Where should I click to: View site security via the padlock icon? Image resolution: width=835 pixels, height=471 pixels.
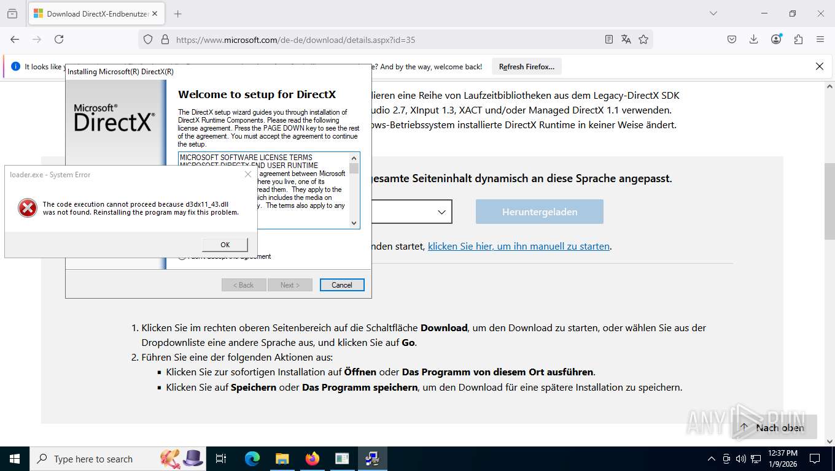click(x=165, y=39)
